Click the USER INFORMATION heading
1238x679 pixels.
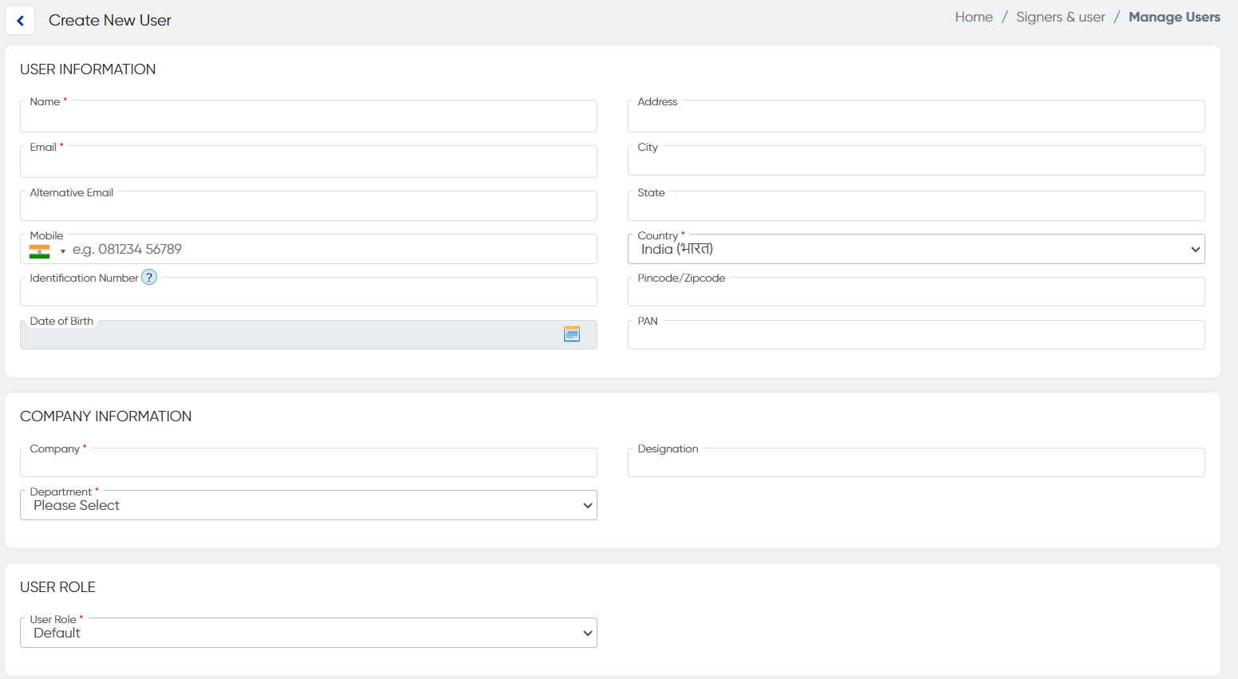pos(88,69)
